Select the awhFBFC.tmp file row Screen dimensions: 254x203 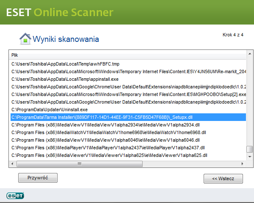[128, 64]
